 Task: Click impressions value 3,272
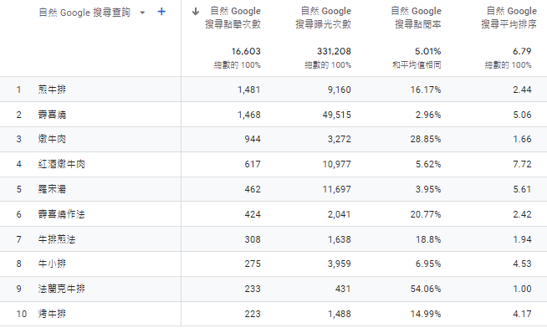click(x=339, y=139)
